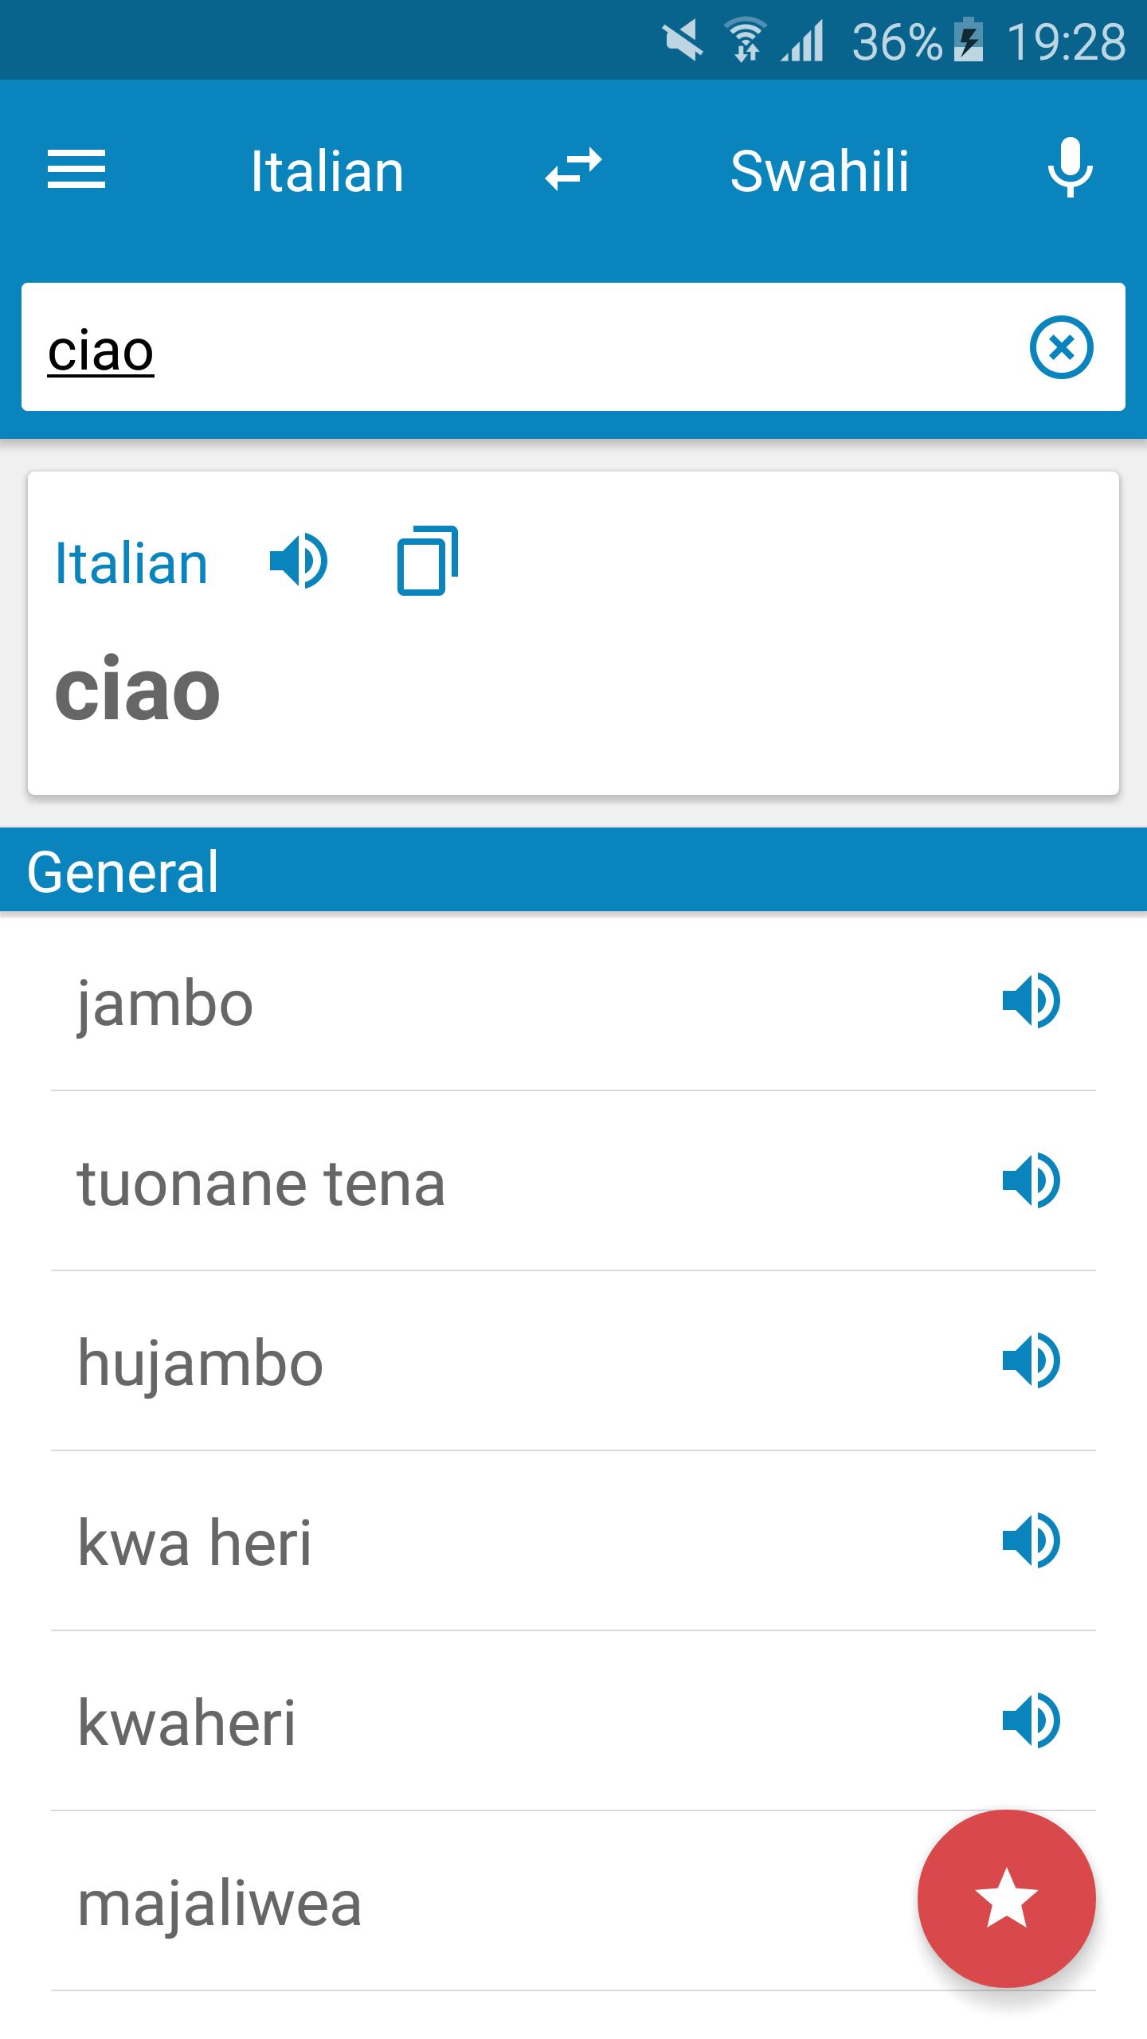Play pronunciation of tuonane tena

click(x=1032, y=1180)
